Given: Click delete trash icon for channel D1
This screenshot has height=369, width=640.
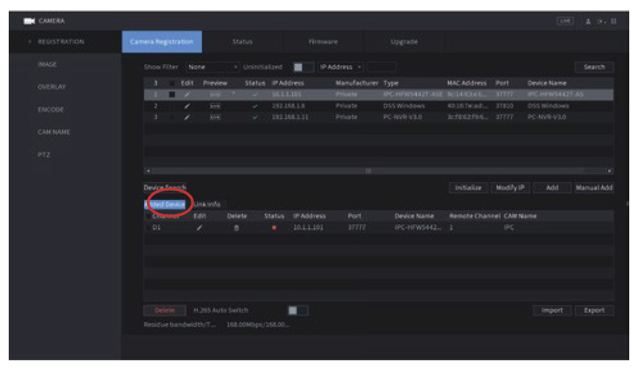Looking at the screenshot, I should (236, 228).
